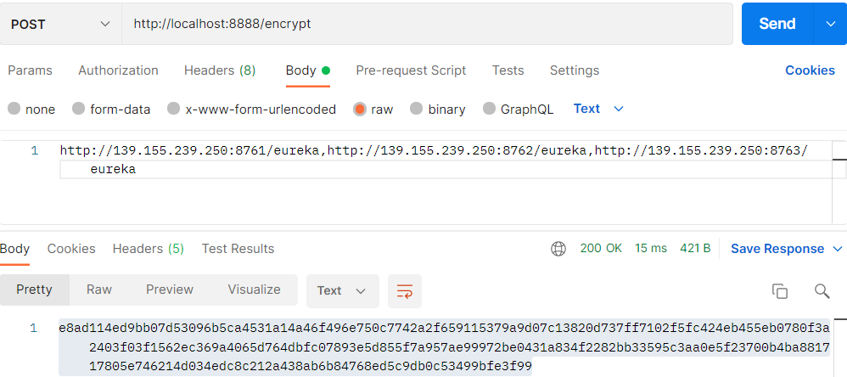847x377 pixels.
Task: Open the Pre-request Script tab
Action: [x=411, y=70]
